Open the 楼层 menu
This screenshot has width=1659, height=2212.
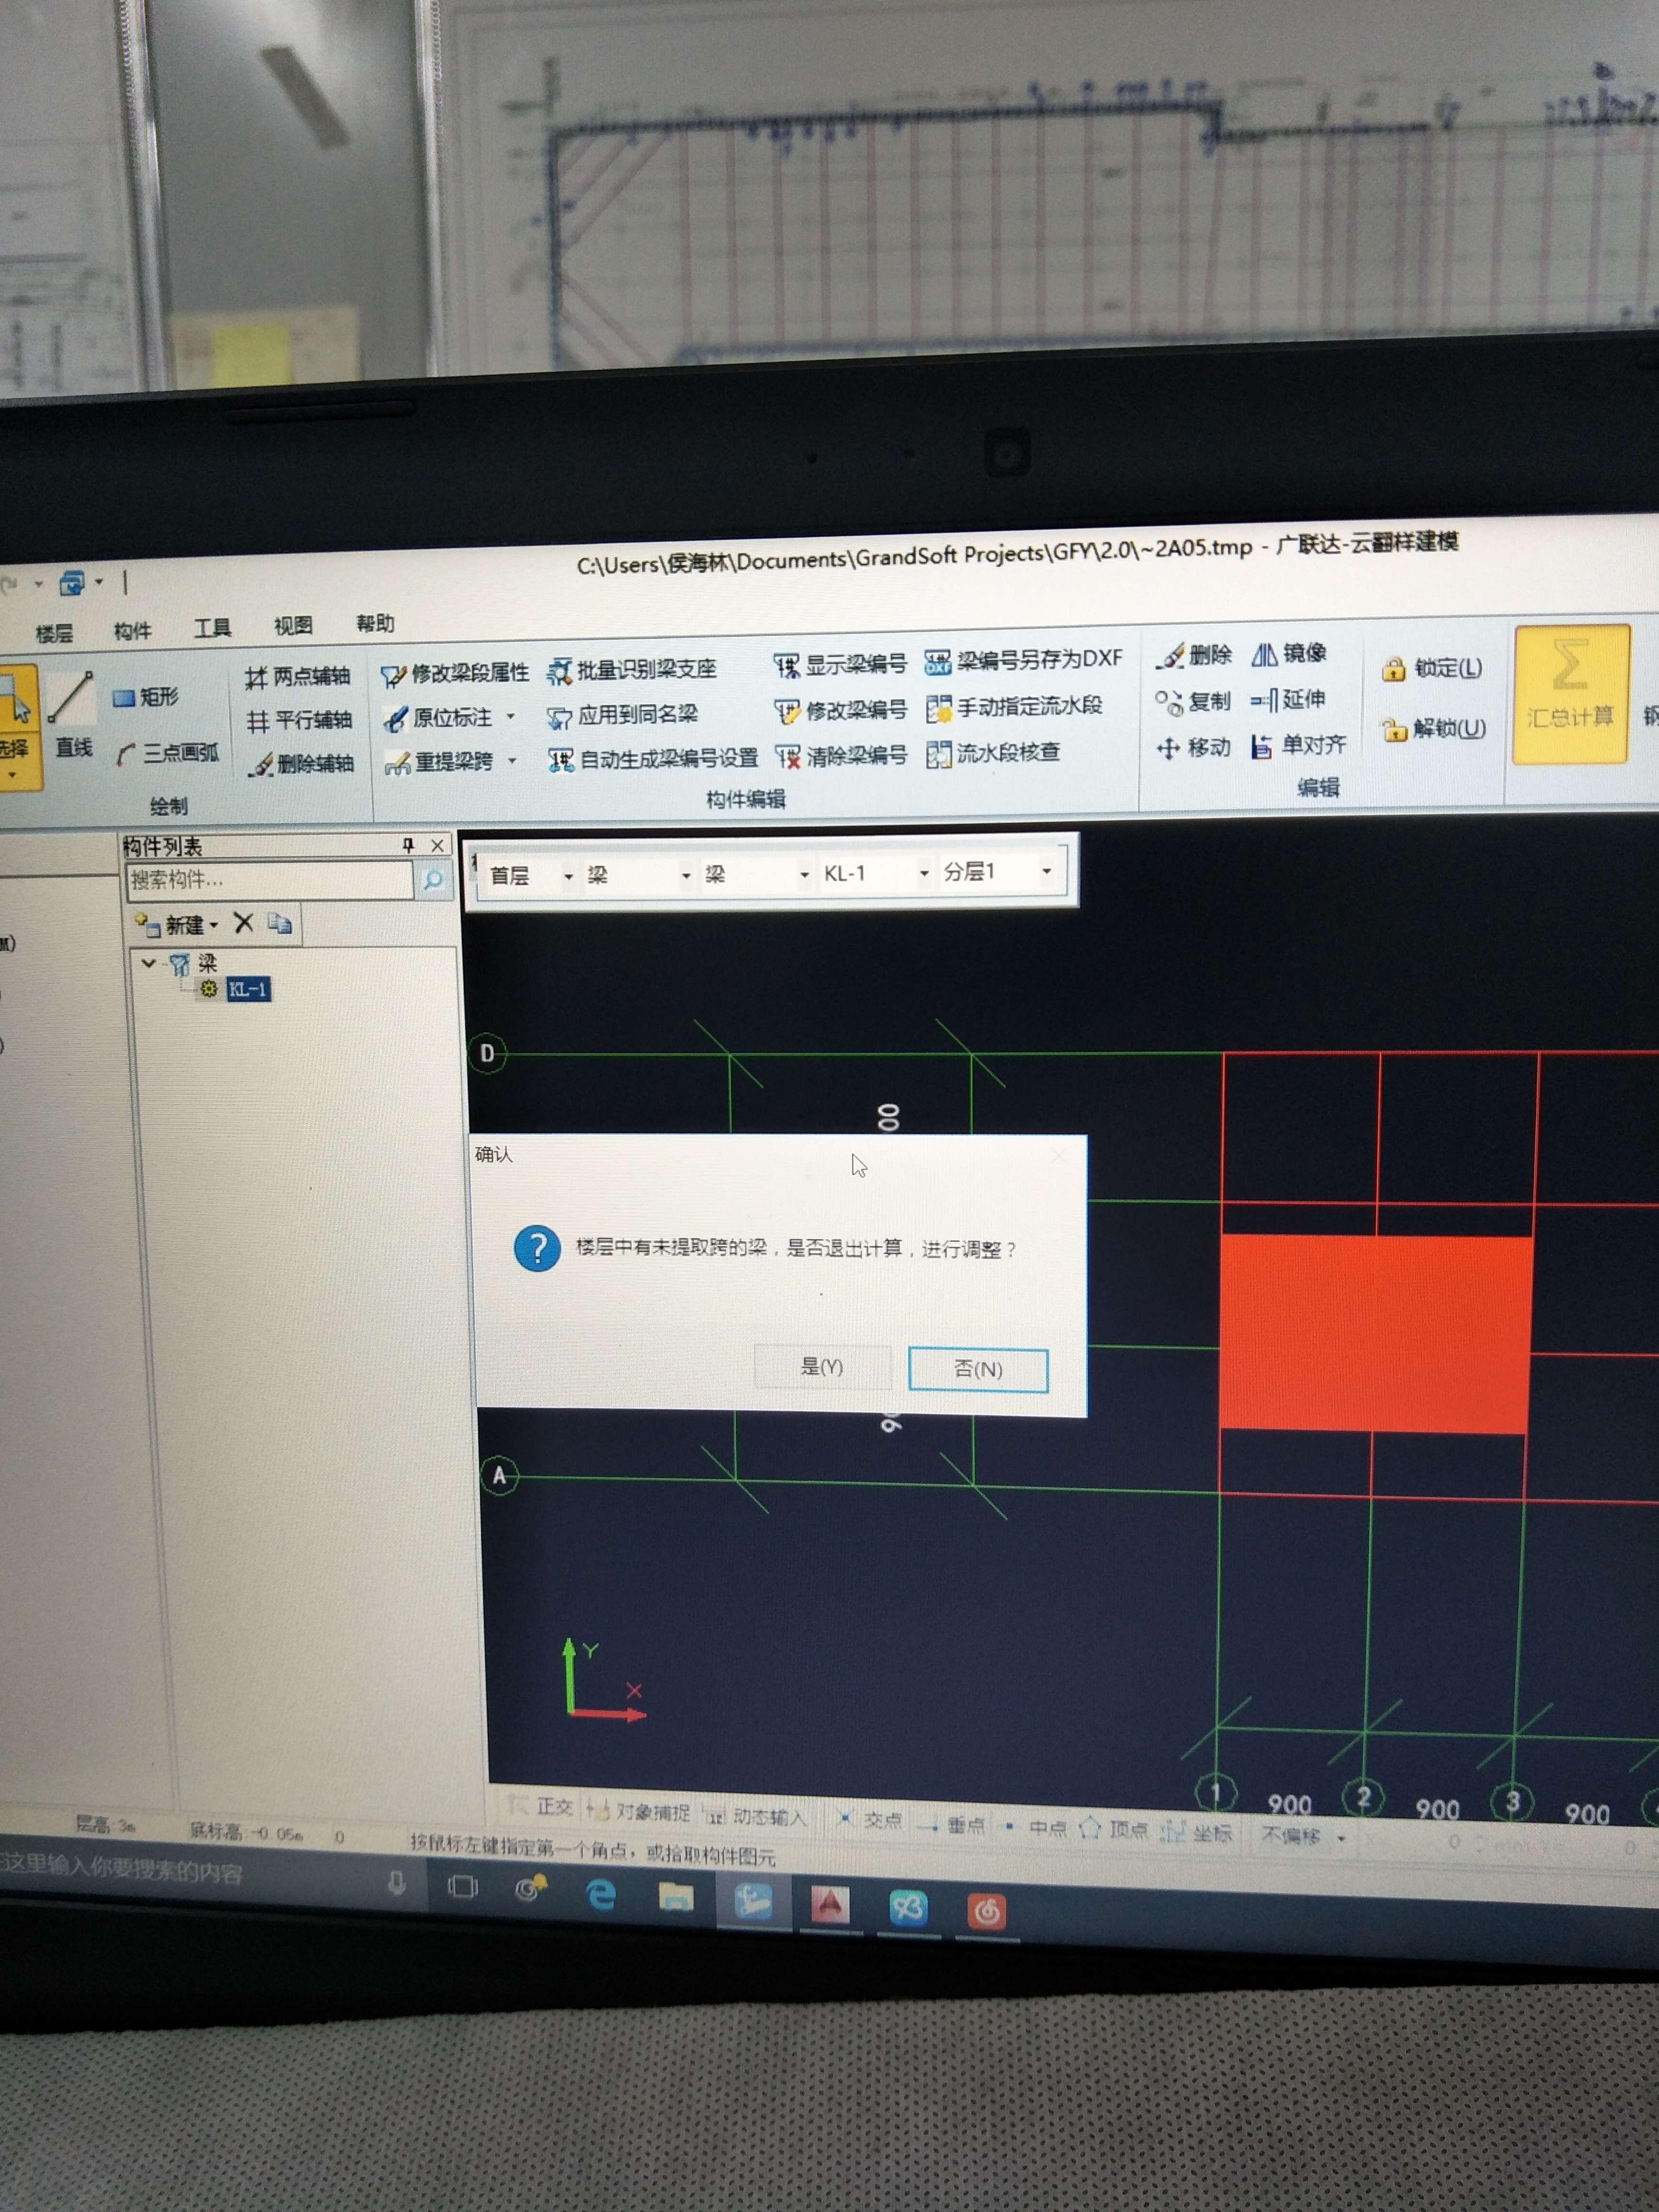pos(54,633)
